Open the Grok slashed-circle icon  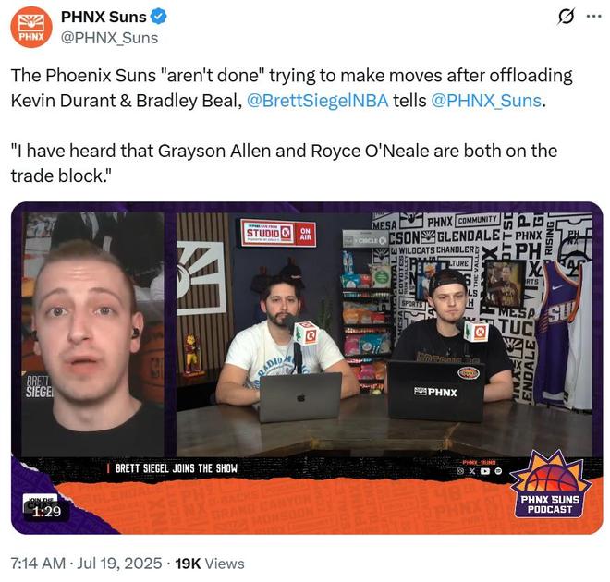point(566,17)
